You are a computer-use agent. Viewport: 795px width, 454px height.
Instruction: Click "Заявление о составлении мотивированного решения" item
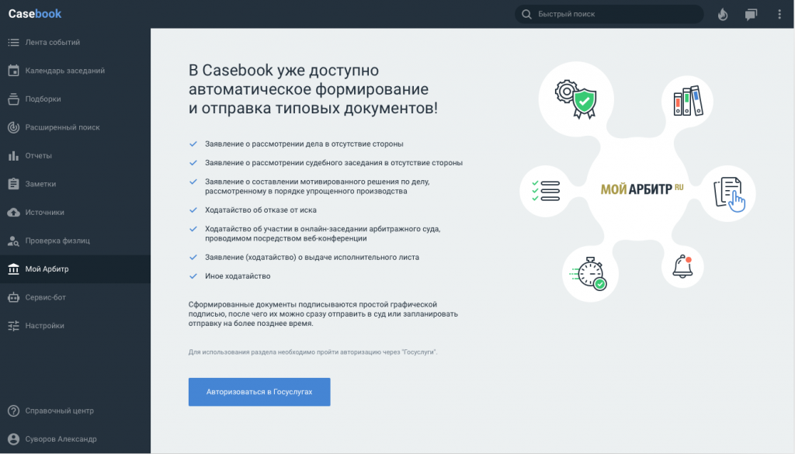click(318, 186)
